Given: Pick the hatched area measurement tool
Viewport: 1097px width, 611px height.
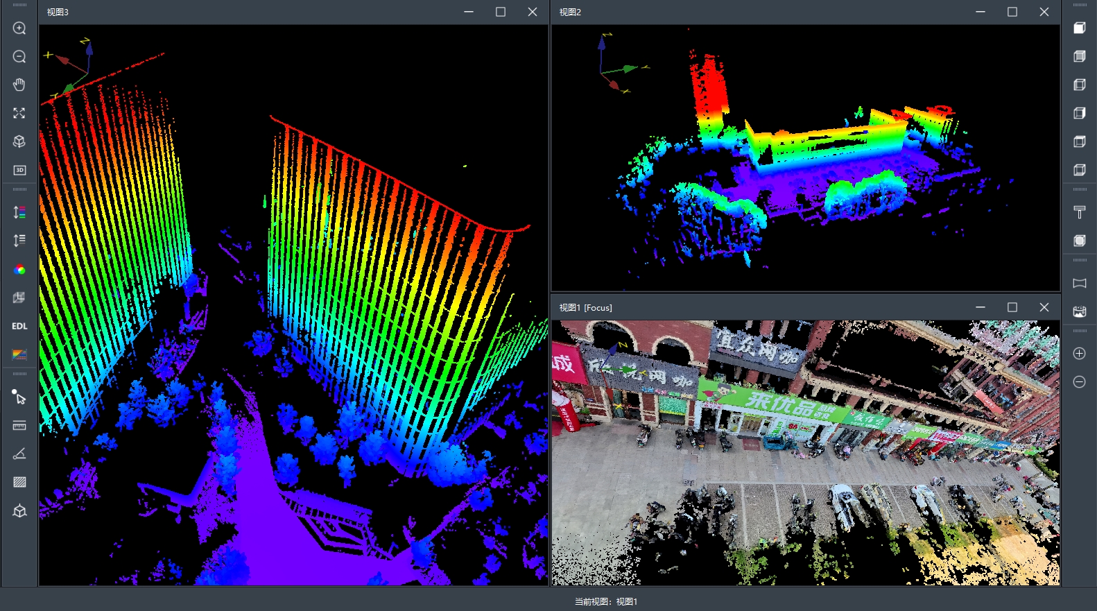Looking at the screenshot, I should point(19,482).
